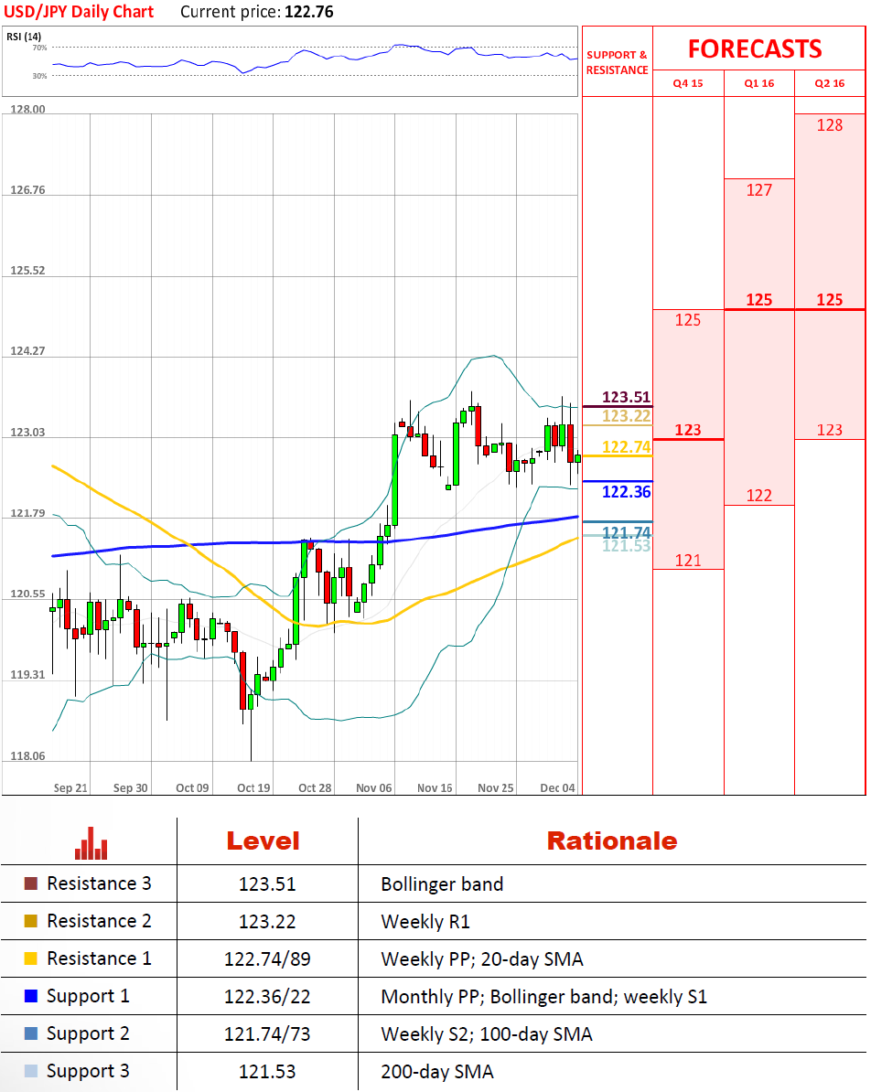Click the USD/JPY Daily Chart title
Image resolution: width=871 pixels, height=1092 pixels.
[79, 12]
